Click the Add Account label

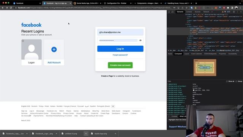tap(54, 62)
